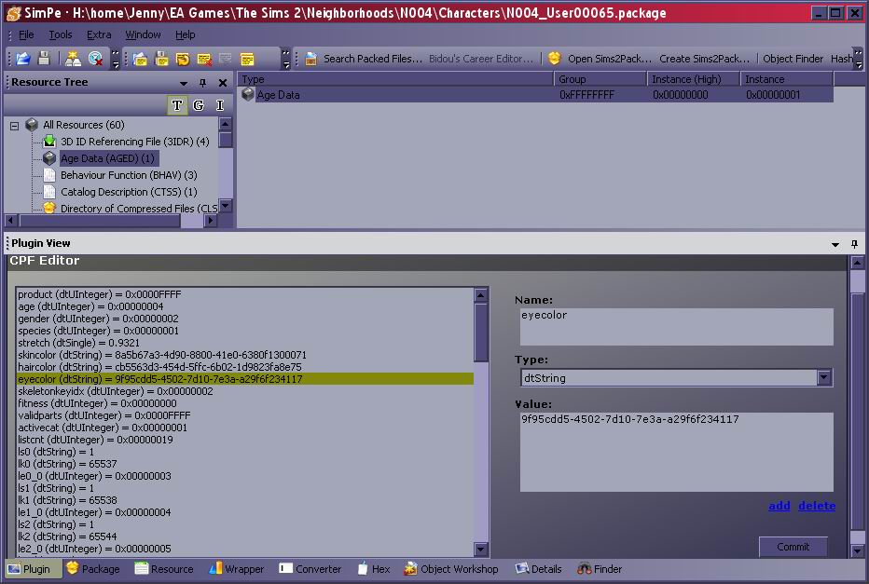Open the Plugin View panel dropdown arrow

click(x=835, y=244)
